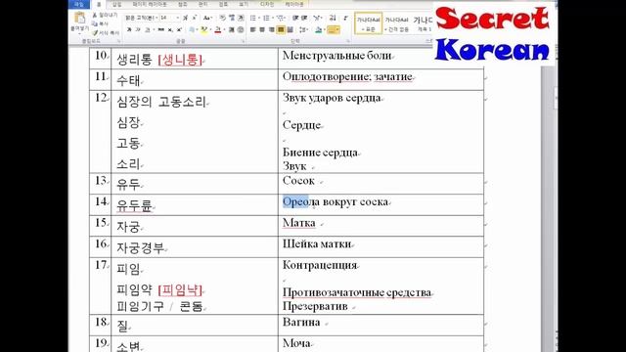
Task: Click the increase indent icon
Action: pos(304,18)
